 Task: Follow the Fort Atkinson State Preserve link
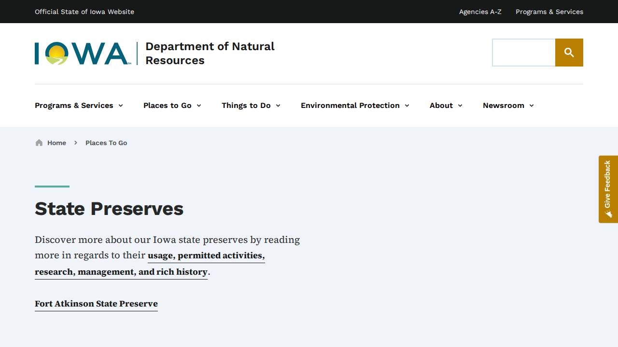click(96, 304)
